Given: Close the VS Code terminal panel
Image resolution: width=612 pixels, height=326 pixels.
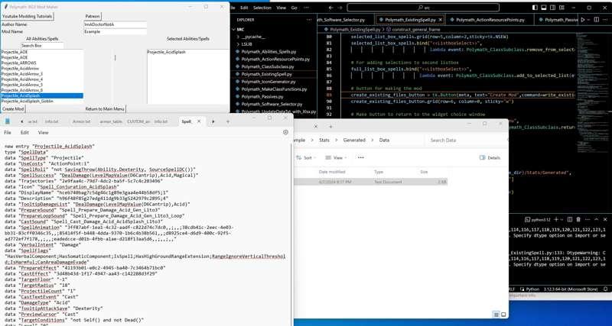Looking at the screenshot, I should [x=605, y=220].
